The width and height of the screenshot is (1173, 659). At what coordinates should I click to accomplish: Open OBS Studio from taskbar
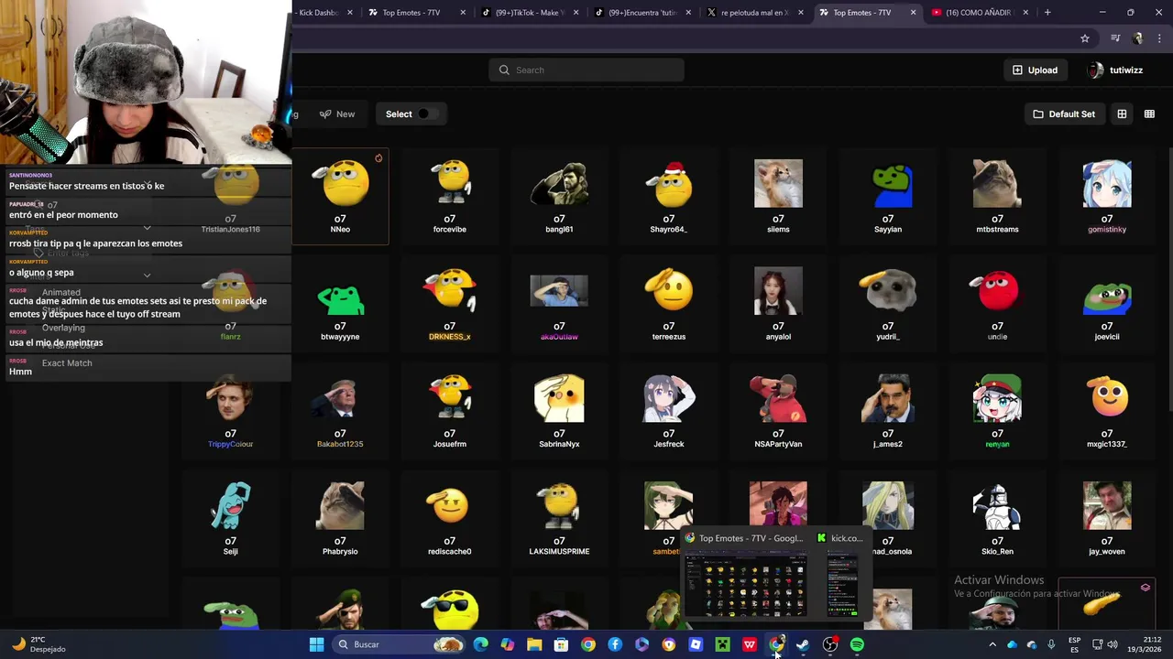click(x=830, y=644)
